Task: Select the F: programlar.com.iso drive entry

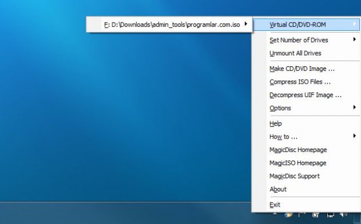Action: pos(169,24)
